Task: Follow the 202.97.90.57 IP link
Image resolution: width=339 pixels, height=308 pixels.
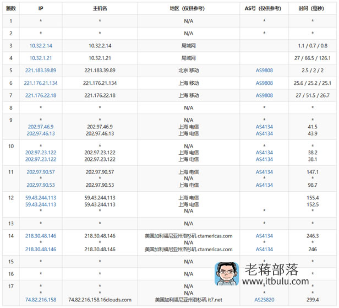Action: tap(41, 172)
